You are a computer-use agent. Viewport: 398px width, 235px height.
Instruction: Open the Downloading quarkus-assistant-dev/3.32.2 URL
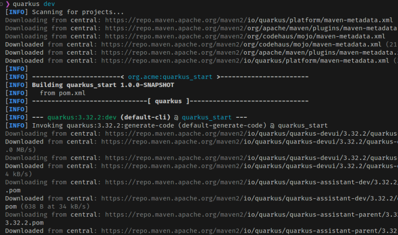(x=251, y=182)
